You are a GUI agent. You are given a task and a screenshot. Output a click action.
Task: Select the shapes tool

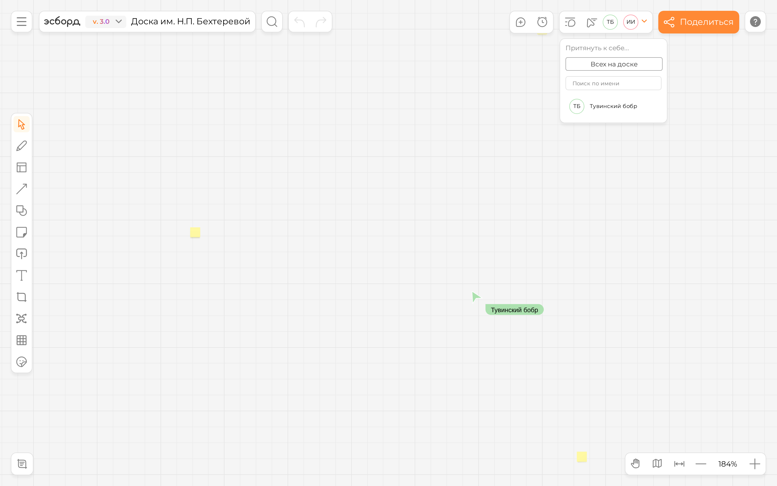click(22, 211)
